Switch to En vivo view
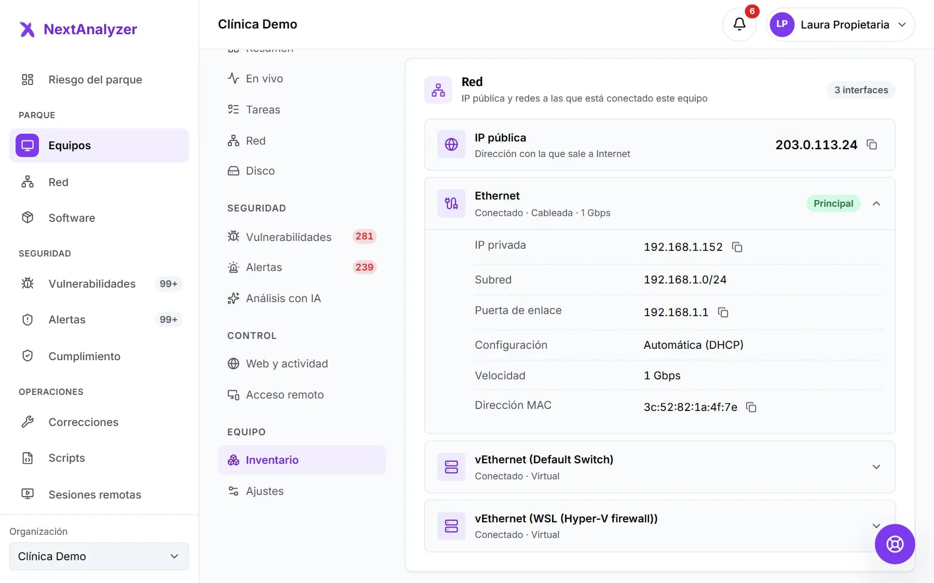The image size is (934, 583). pyautogui.click(x=302, y=78)
